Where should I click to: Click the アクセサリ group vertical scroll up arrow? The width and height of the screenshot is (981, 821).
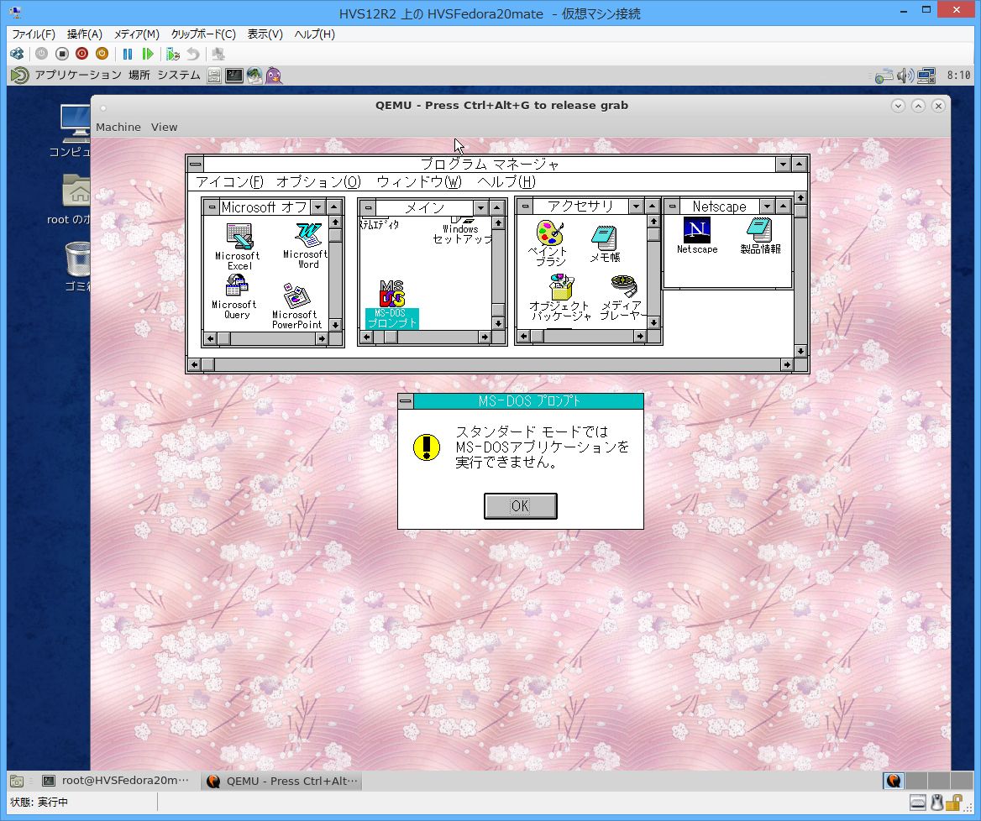653,222
